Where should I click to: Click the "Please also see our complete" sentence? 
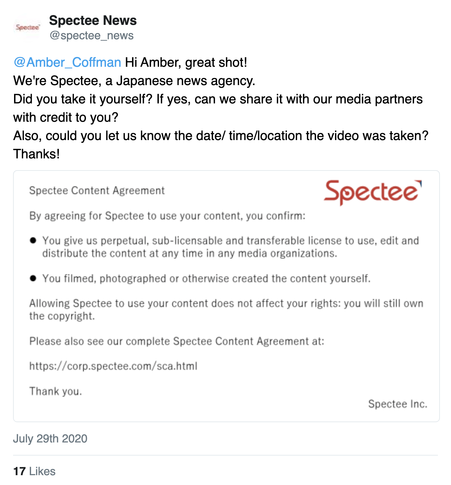[x=177, y=341]
